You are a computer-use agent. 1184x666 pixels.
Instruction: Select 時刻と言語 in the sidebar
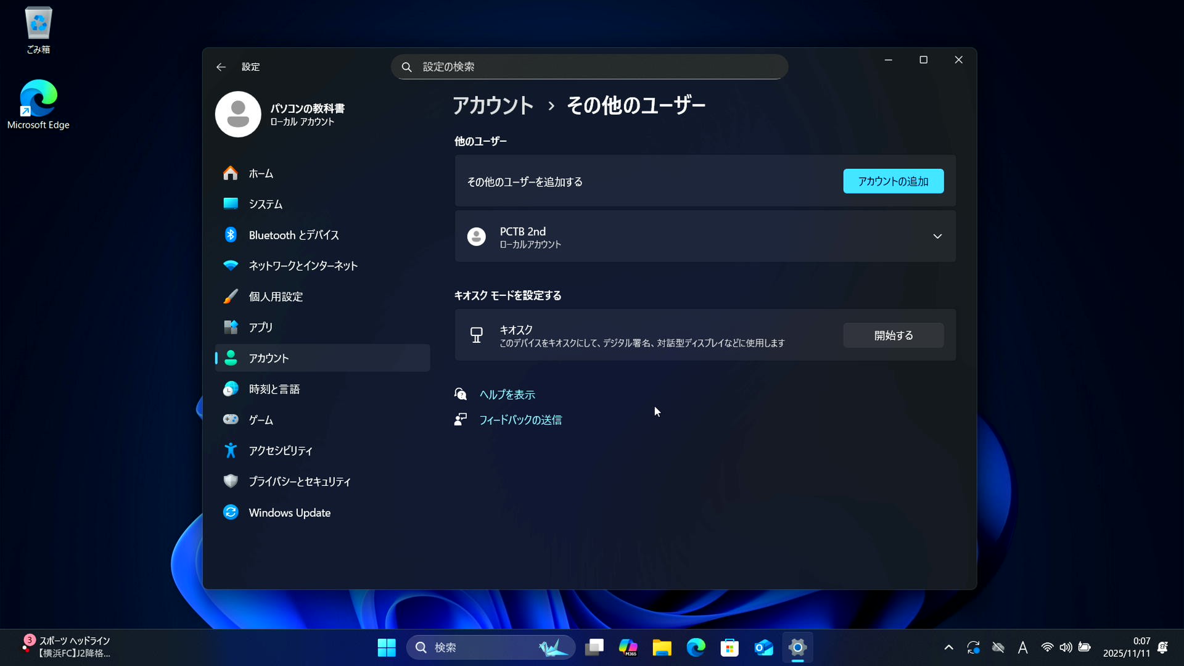274,389
